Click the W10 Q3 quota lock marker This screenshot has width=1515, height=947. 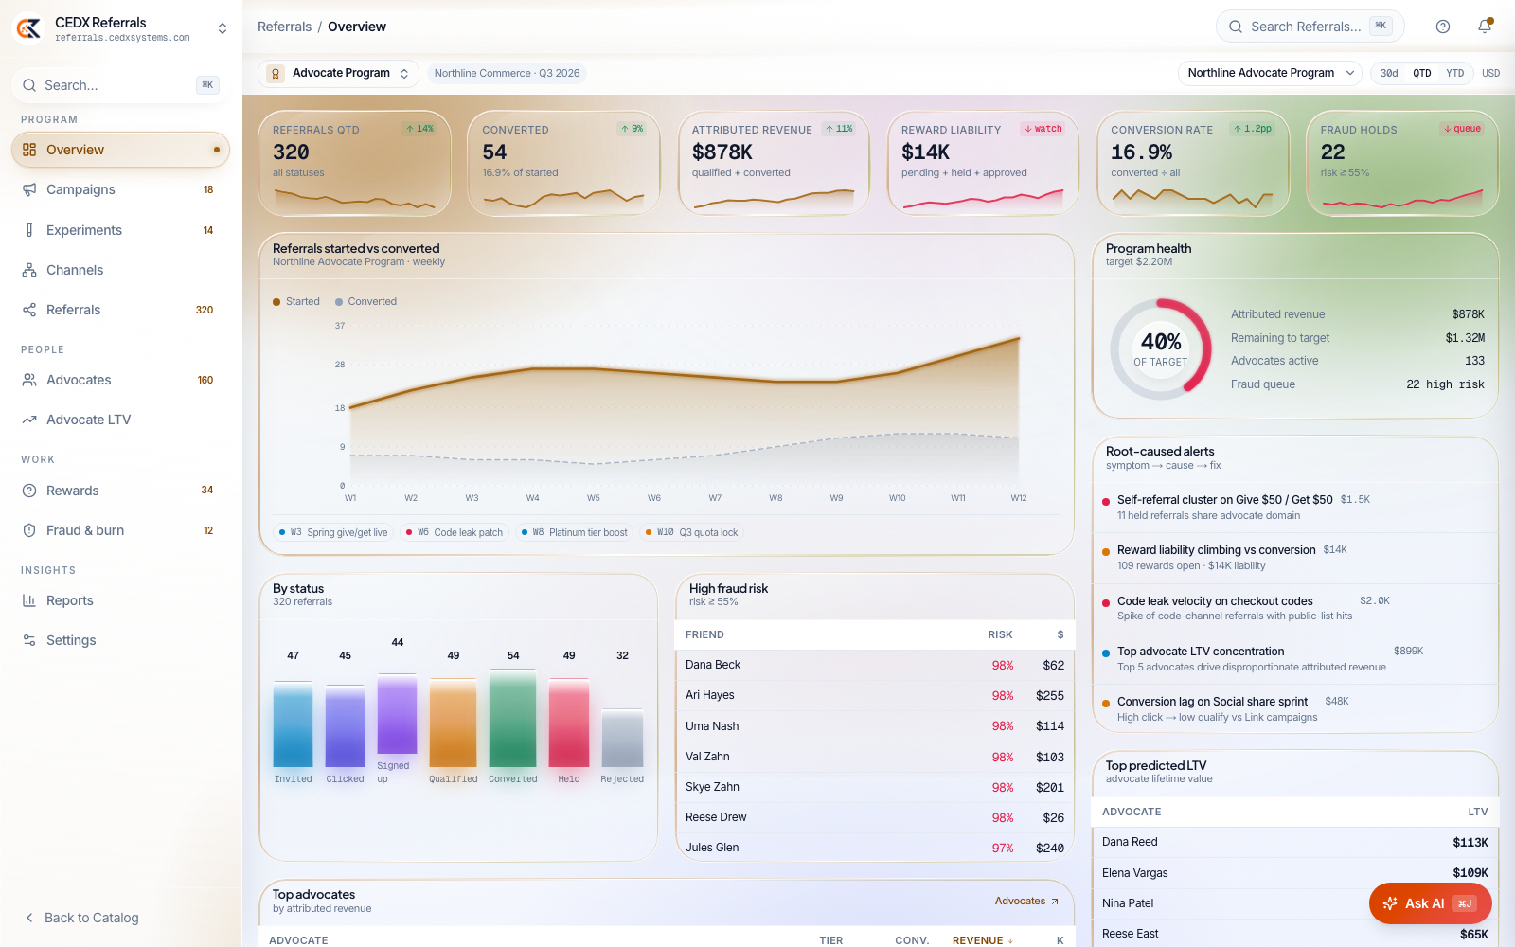(692, 532)
